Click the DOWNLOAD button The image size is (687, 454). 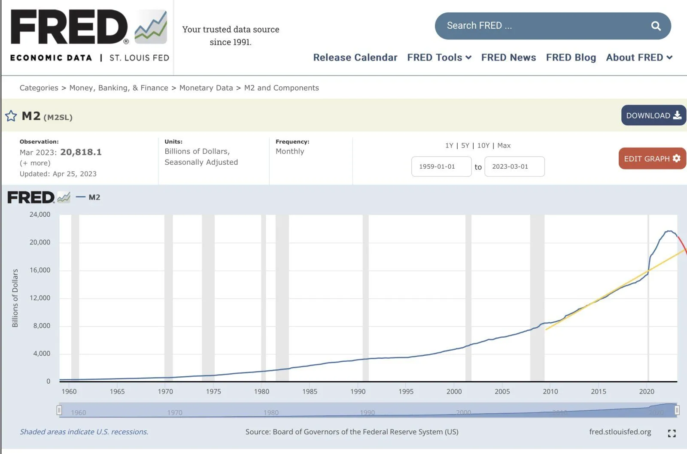click(x=653, y=115)
